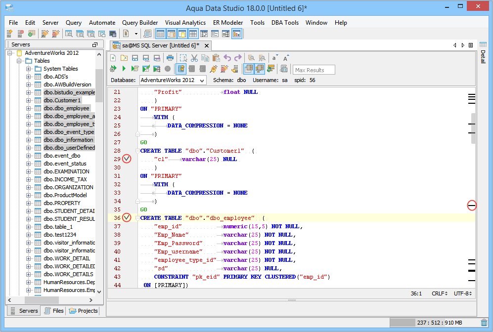Open the Query Builder menu
Screen dimensions: 493x332
click(140, 23)
